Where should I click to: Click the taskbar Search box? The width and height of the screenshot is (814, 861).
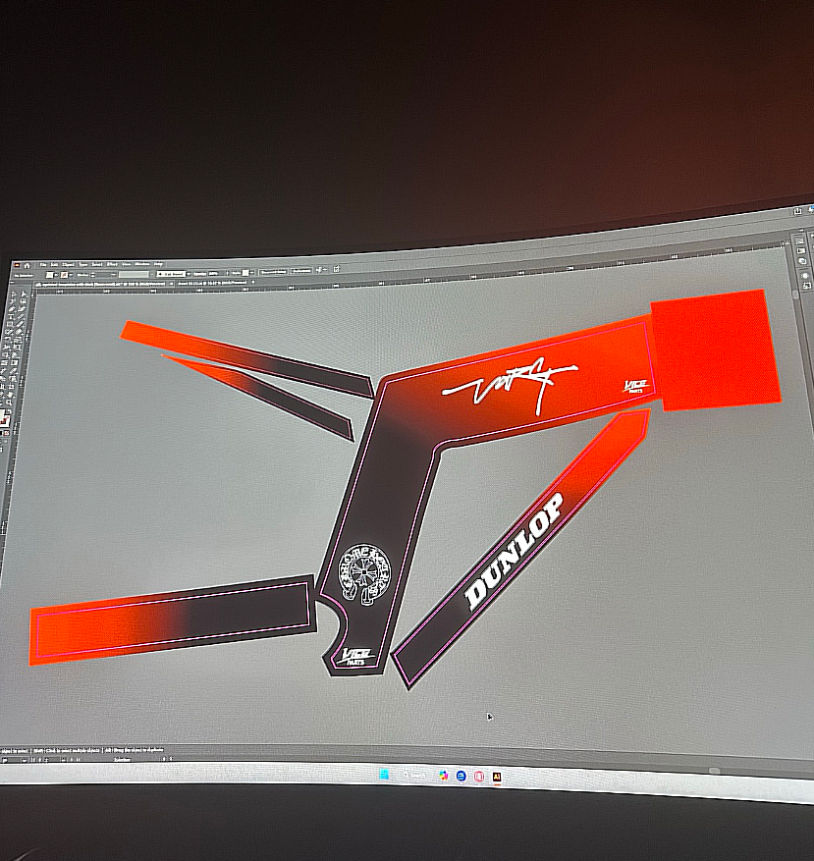[x=415, y=775]
